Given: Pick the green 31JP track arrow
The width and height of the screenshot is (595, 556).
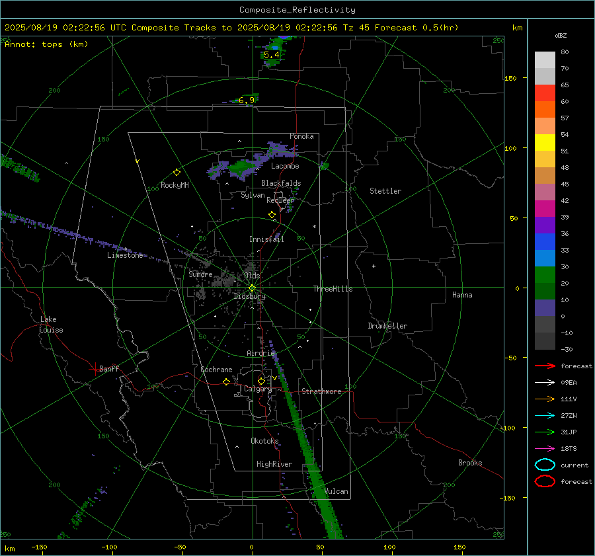Looking at the screenshot, I should click(545, 432).
